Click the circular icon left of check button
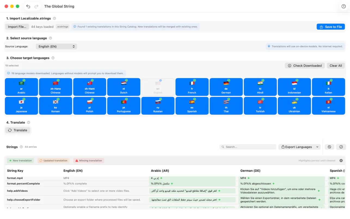 pos(329,147)
